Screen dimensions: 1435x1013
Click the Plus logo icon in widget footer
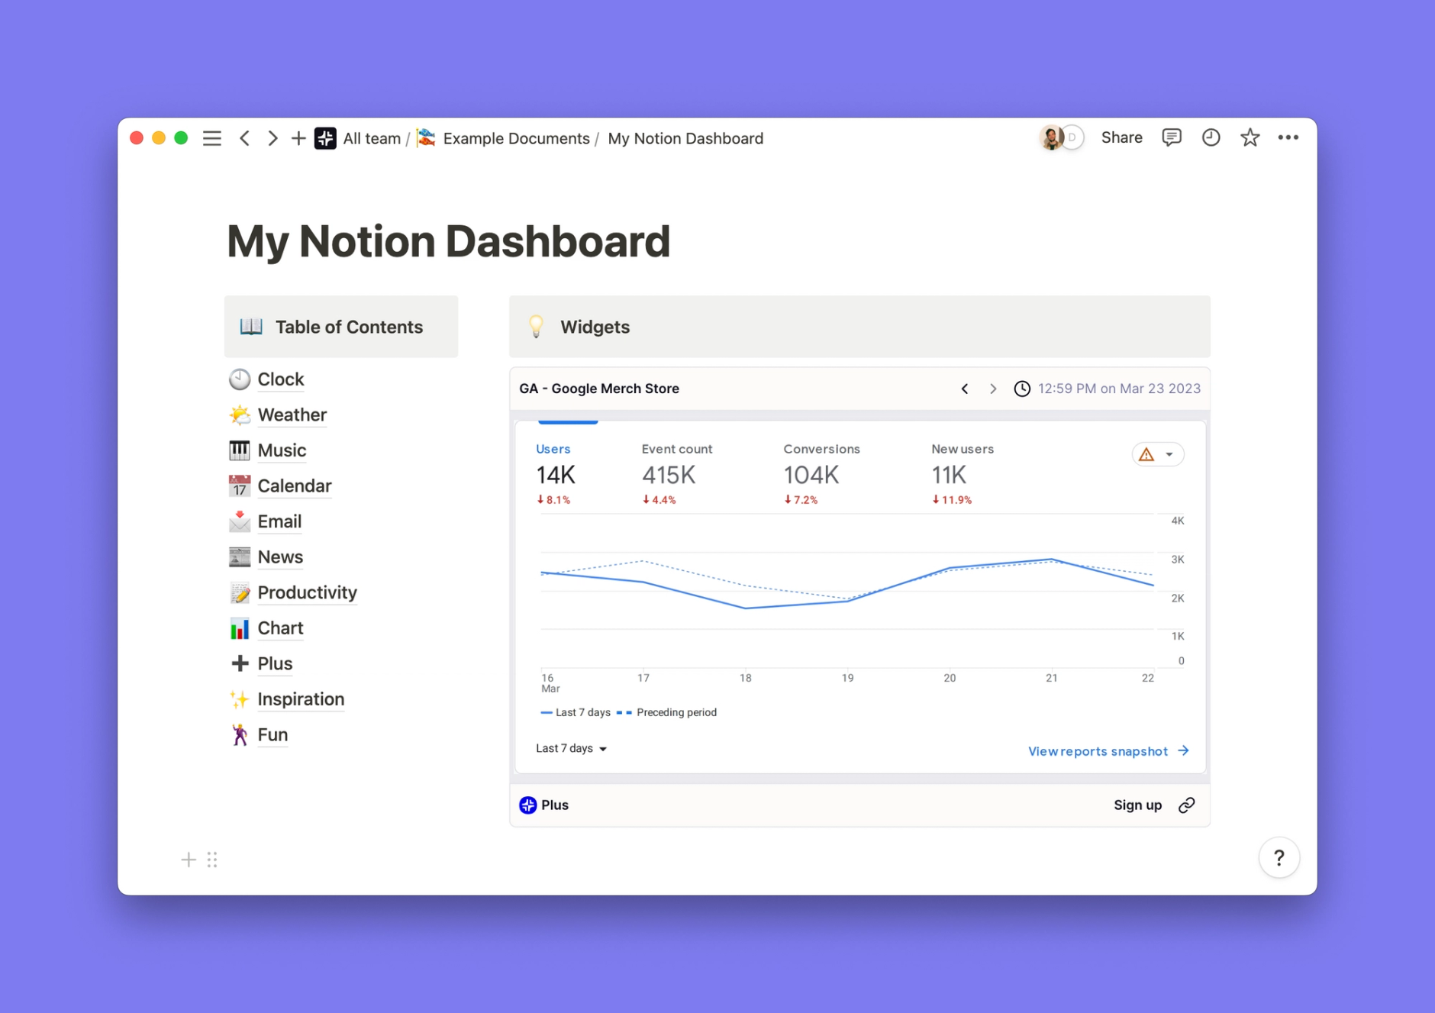[527, 805]
